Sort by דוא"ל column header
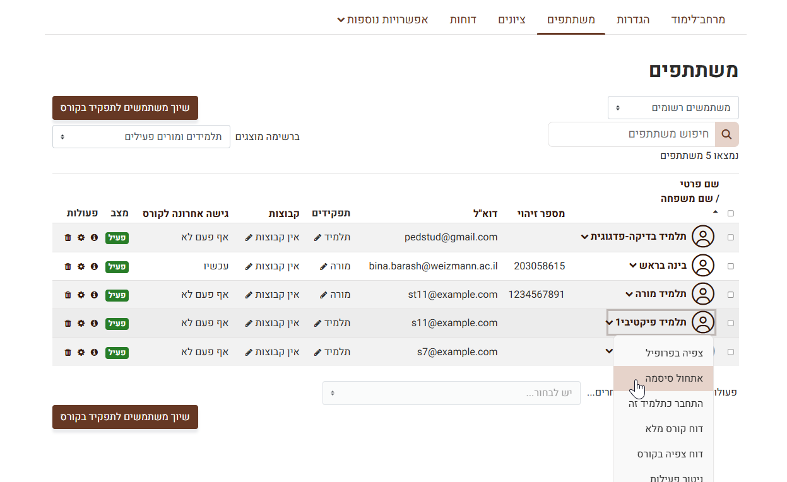The width and height of the screenshot is (787, 482). pos(487,213)
